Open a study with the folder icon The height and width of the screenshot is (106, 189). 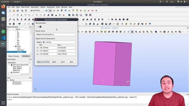pos(14,11)
